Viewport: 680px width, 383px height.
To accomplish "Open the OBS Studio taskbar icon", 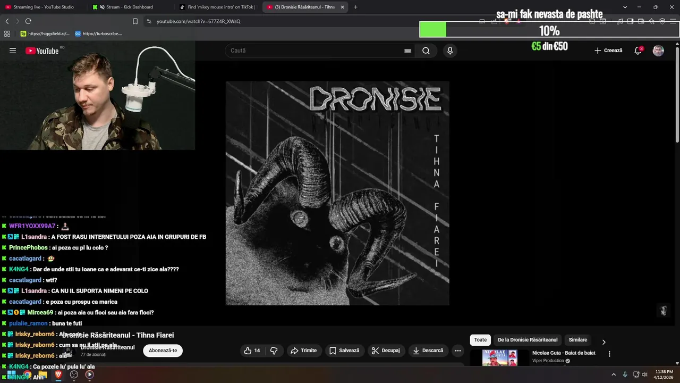I will pos(74,374).
